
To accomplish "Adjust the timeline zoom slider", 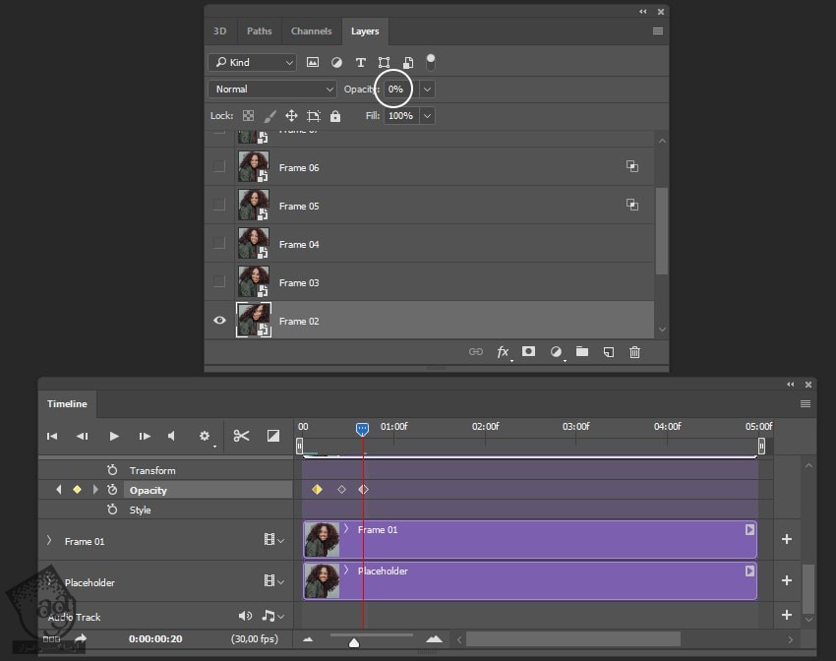I will click(354, 640).
